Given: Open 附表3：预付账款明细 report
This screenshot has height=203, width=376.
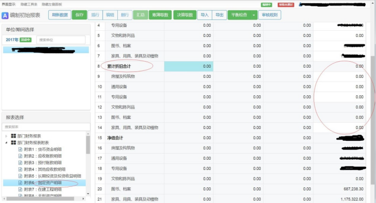Looking at the screenshot, I should coord(43,163).
